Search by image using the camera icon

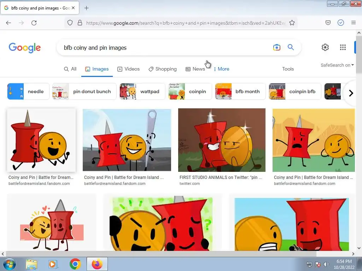pos(276,47)
